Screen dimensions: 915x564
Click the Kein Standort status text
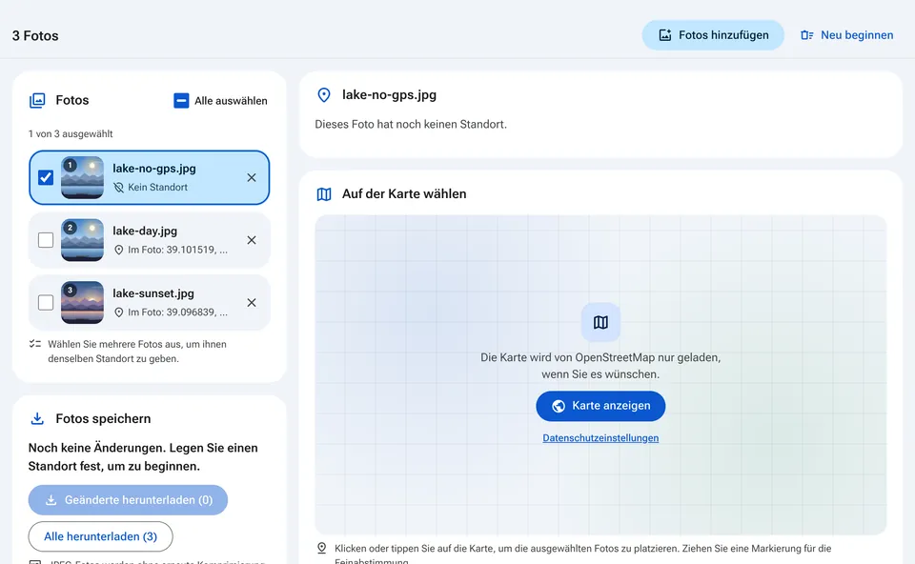[x=157, y=188]
